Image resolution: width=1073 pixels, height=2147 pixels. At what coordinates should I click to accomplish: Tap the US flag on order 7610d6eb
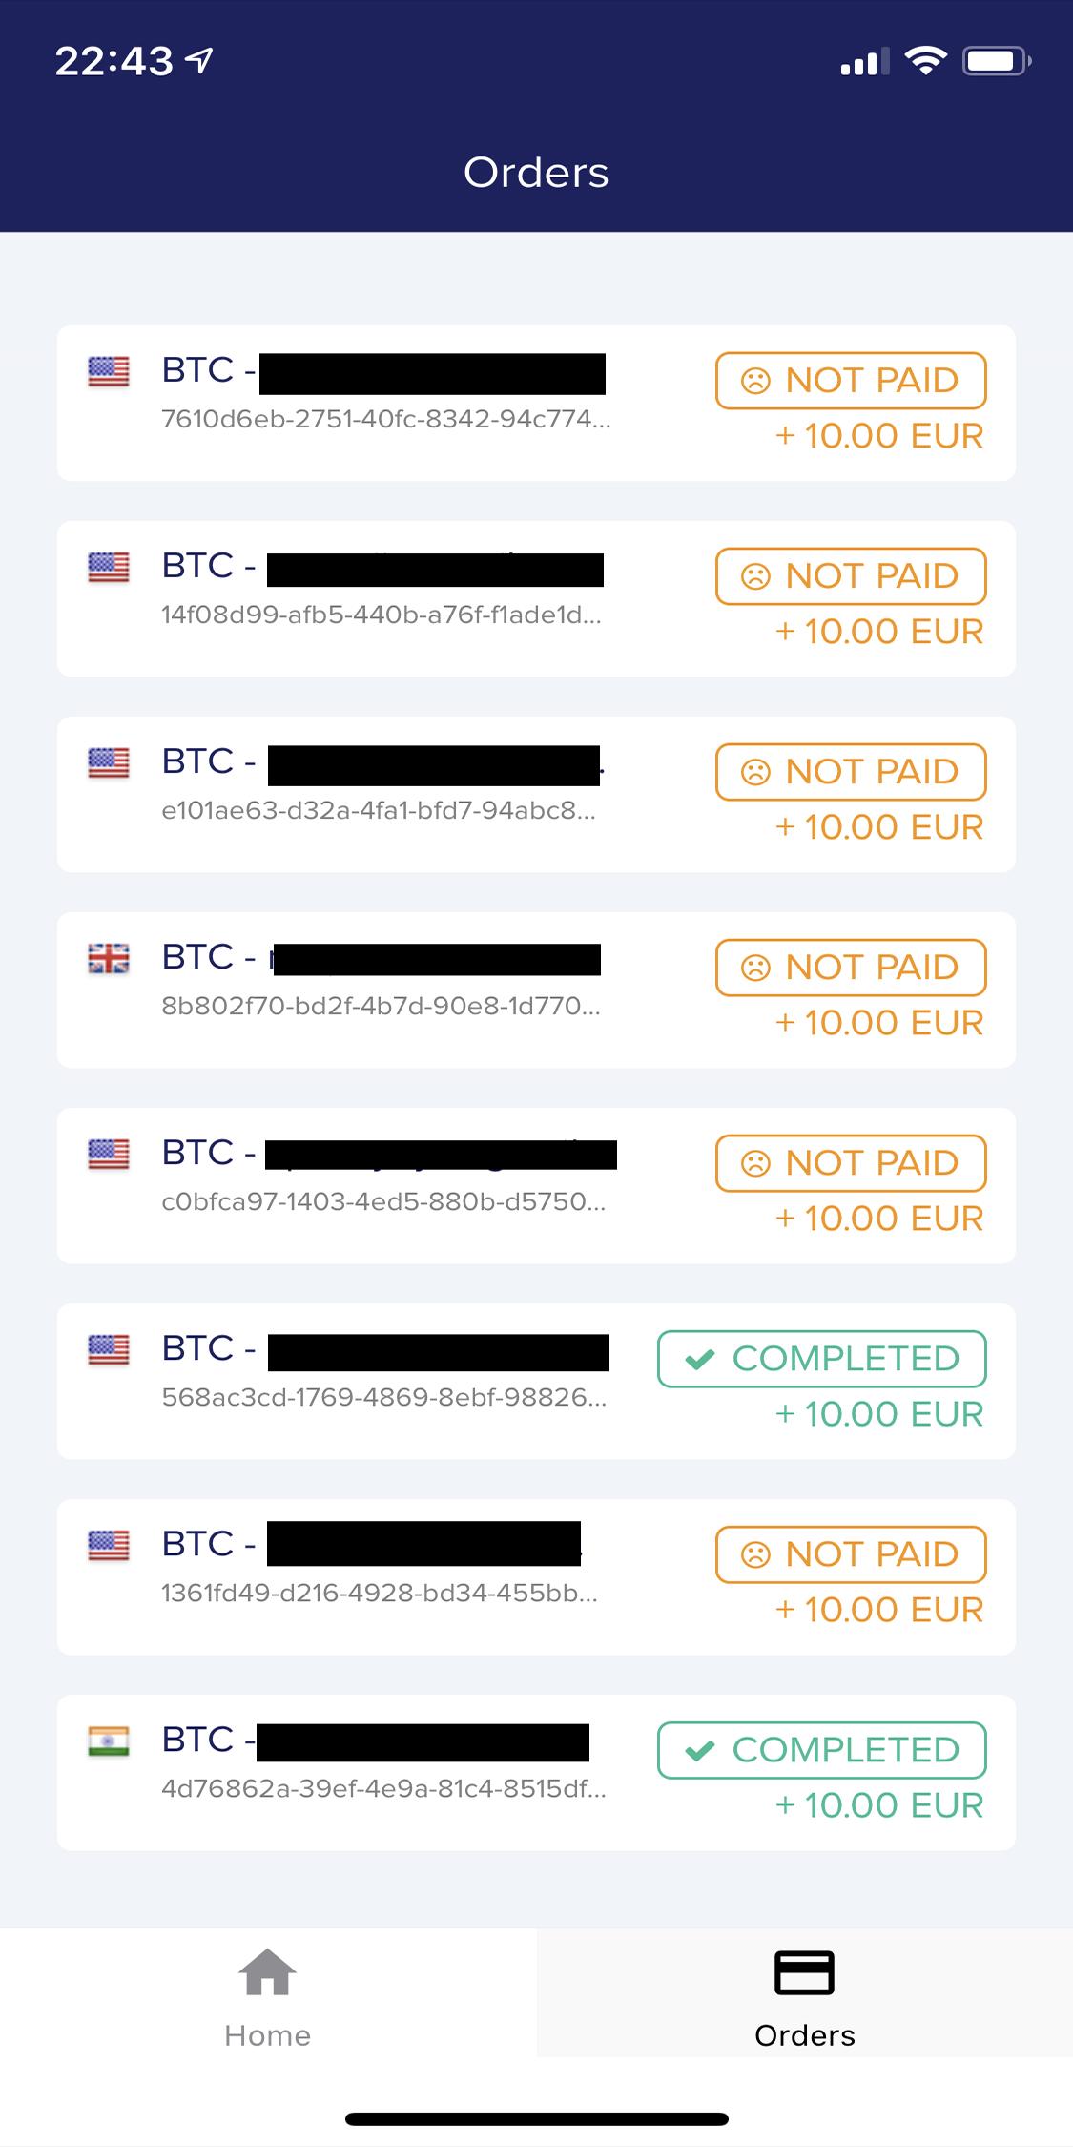click(x=109, y=371)
